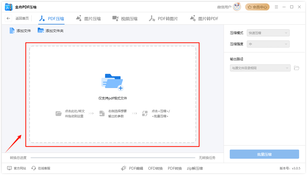The height and width of the screenshot is (175, 307).
Task: Click the browse folder icon next to output path
Action: point(296,68)
